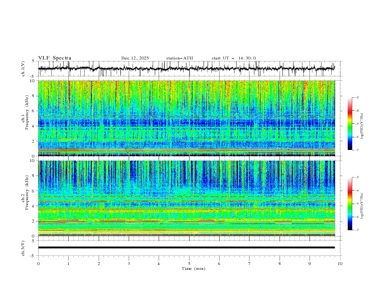Click the "VLF Spectra" plot title
Image resolution: width=383 pixels, height=296 pixels.
(55, 58)
